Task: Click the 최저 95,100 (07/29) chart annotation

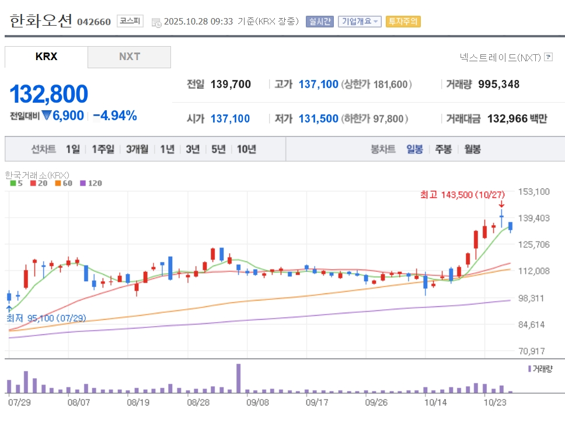Action: click(46, 318)
